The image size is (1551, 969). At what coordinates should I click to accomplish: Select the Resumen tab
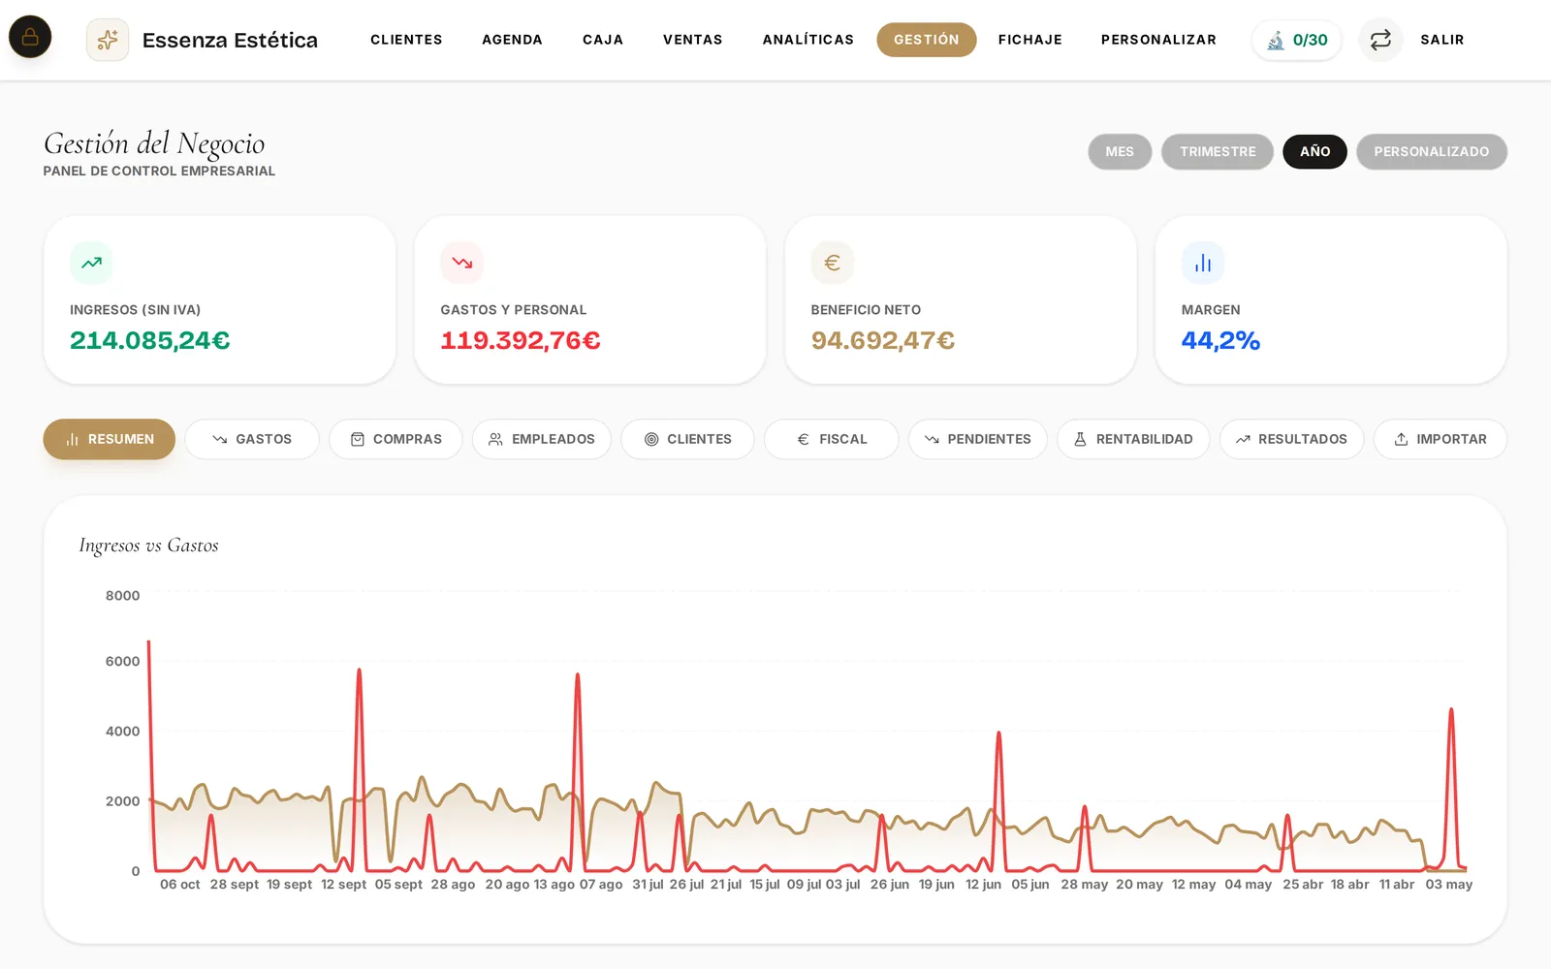coord(110,439)
